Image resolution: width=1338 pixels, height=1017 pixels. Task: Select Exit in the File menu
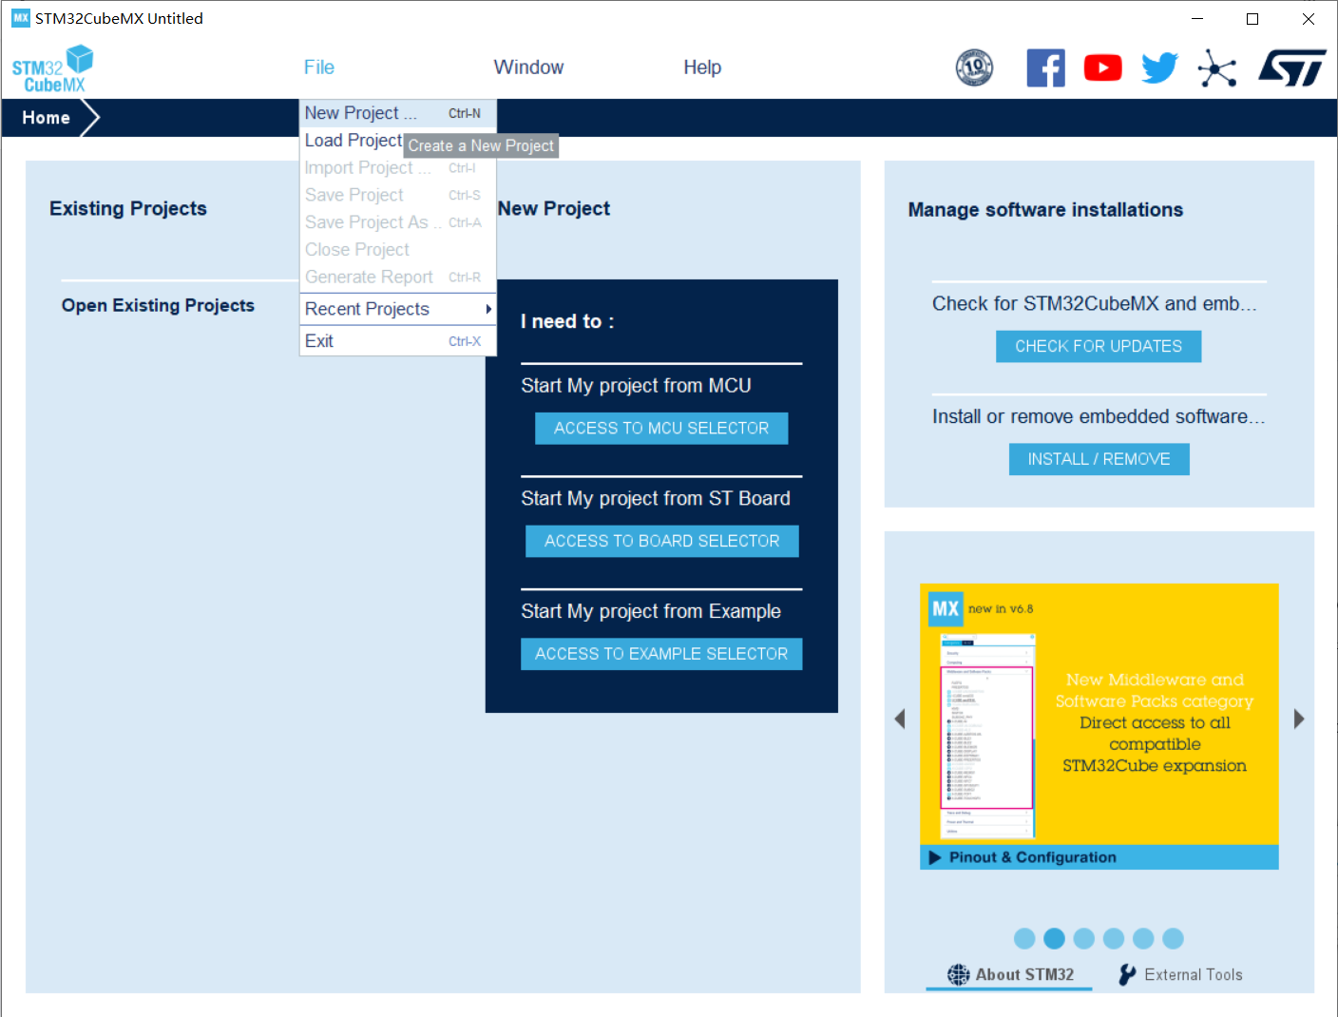click(x=397, y=341)
